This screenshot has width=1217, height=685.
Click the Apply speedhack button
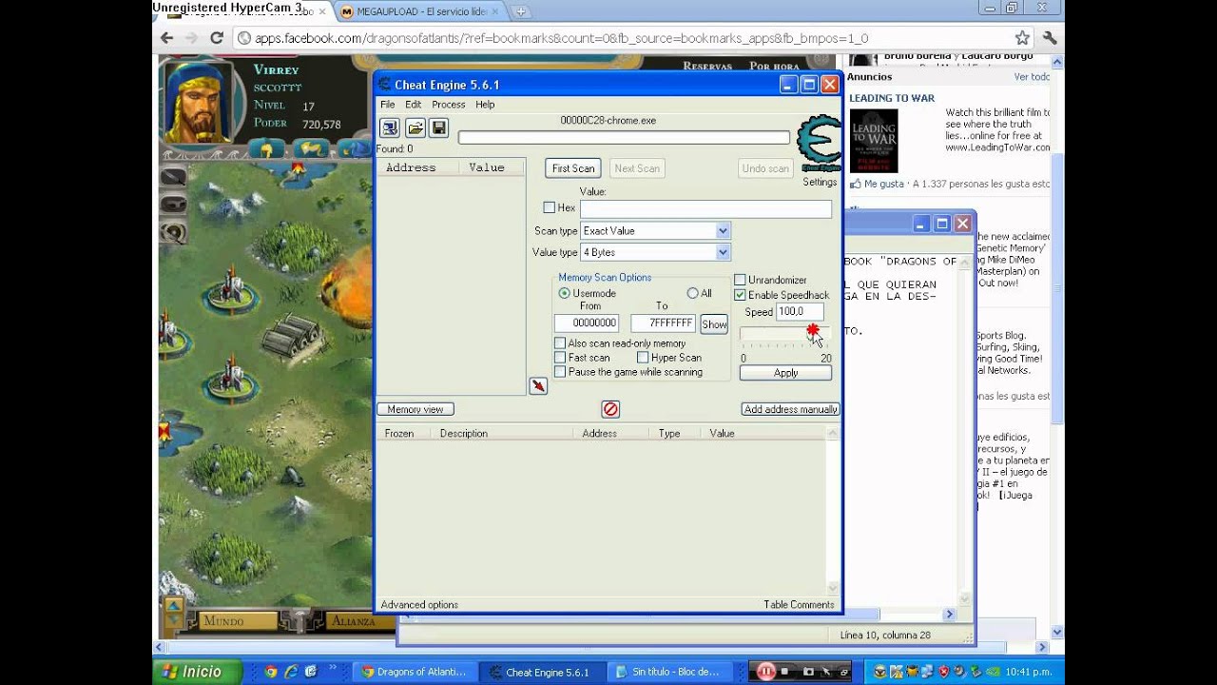(x=785, y=373)
